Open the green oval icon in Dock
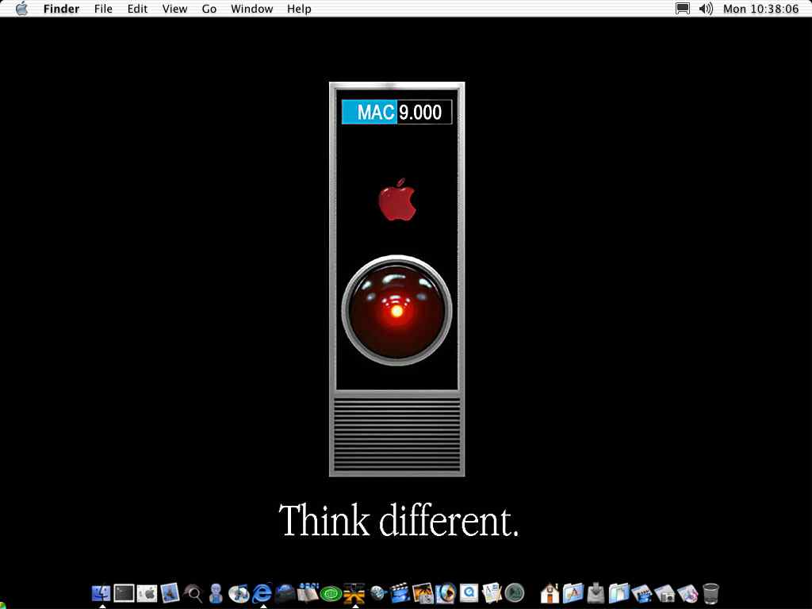The height and width of the screenshot is (609, 812). [x=331, y=593]
